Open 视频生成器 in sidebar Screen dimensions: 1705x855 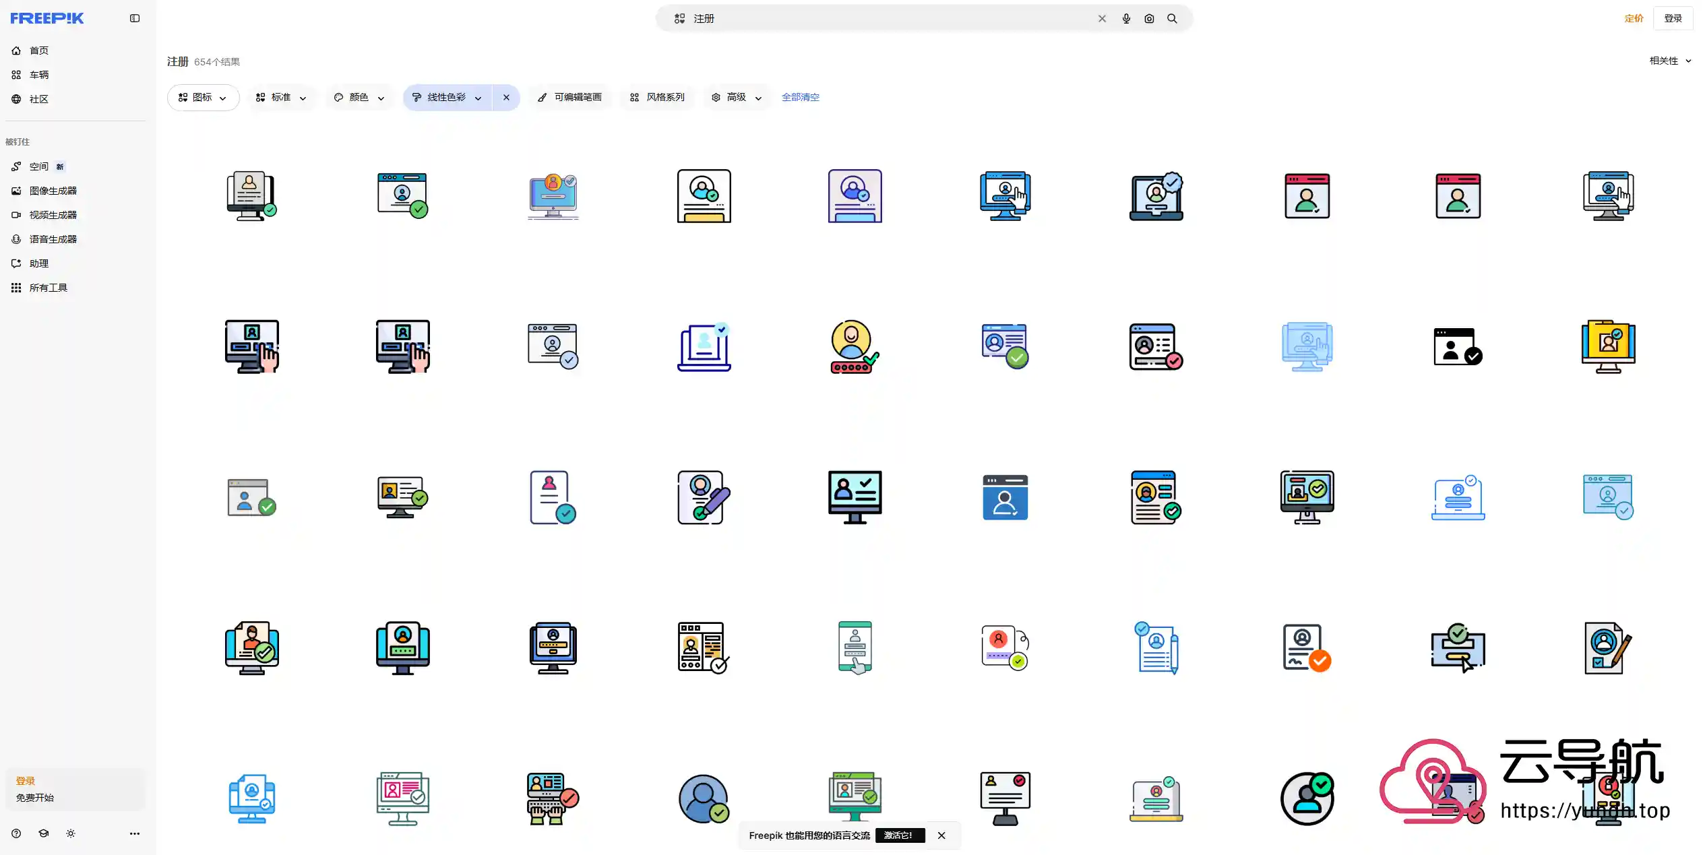coord(53,215)
